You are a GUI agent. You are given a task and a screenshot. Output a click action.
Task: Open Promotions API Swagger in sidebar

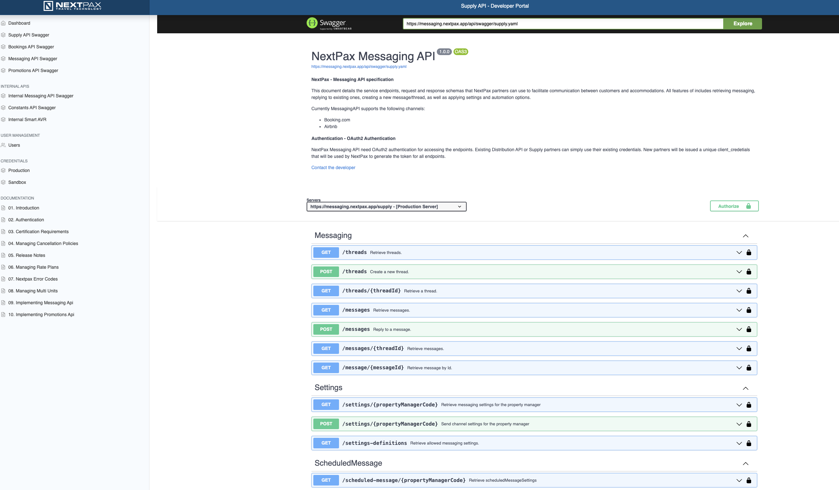coord(33,70)
